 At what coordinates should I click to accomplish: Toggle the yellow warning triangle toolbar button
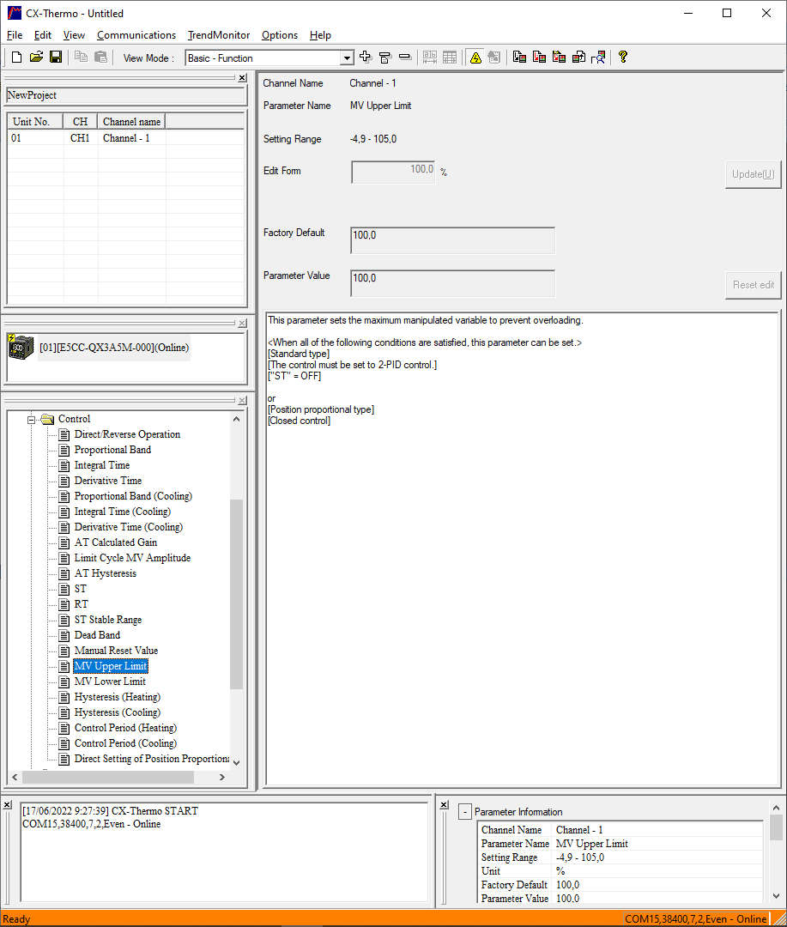[475, 58]
